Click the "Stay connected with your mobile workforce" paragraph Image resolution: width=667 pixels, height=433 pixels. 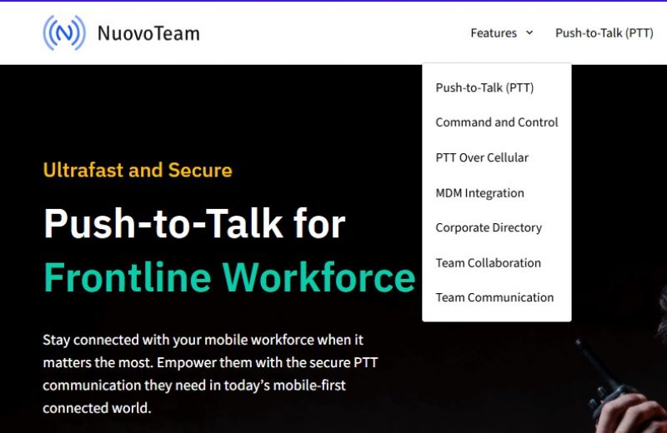[x=210, y=374]
